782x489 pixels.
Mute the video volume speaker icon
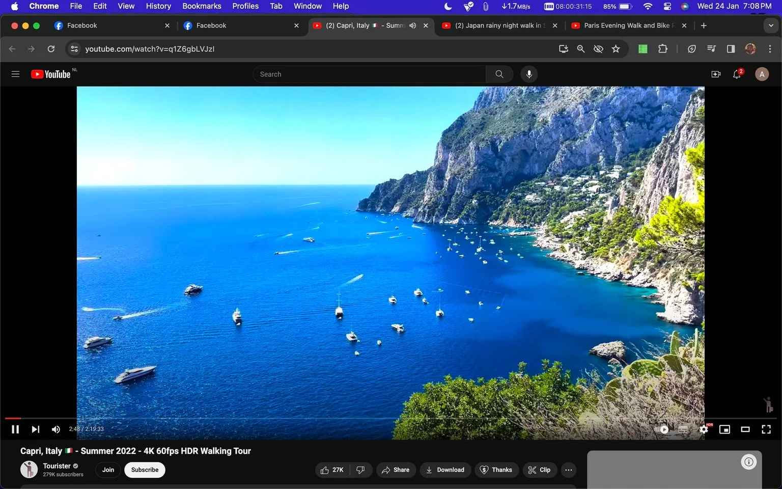55,429
